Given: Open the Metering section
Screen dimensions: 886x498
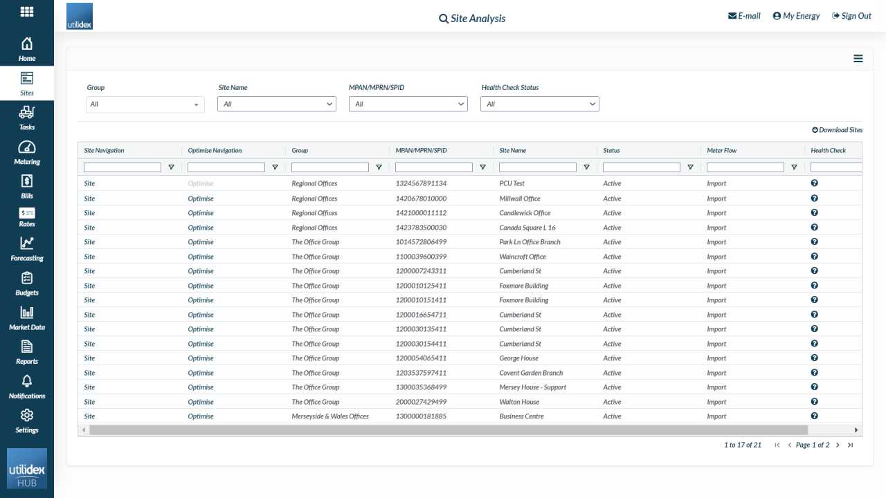Looking at the screenshot, I should [27, 151].
